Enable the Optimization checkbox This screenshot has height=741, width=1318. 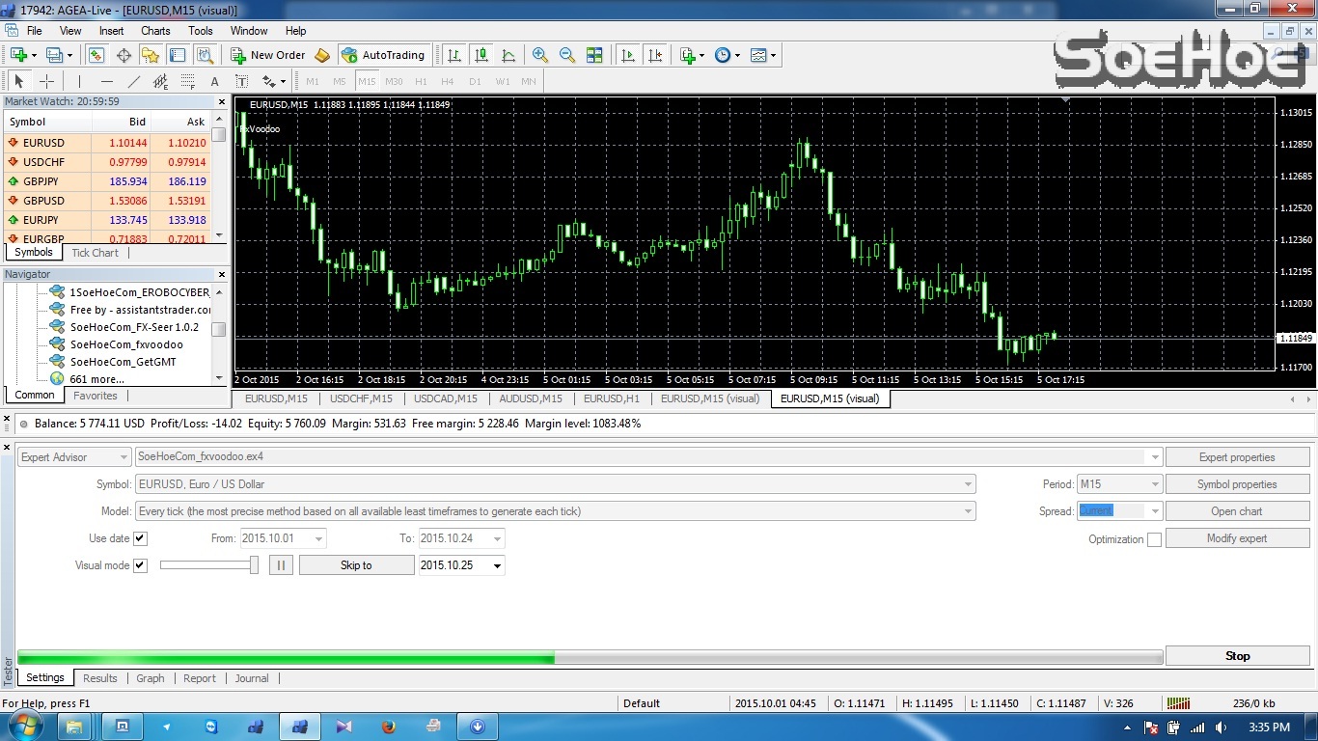pos(1154,539)
